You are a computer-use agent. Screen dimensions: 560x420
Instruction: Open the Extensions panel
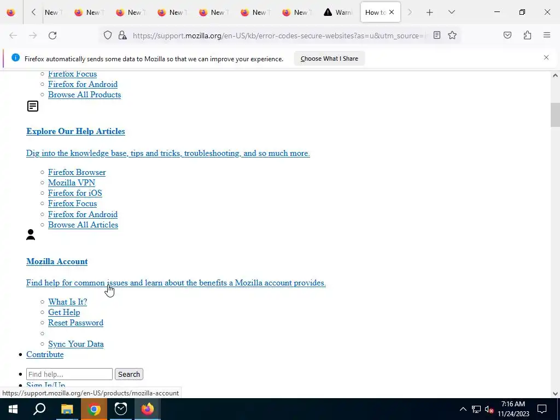(527, 36)
